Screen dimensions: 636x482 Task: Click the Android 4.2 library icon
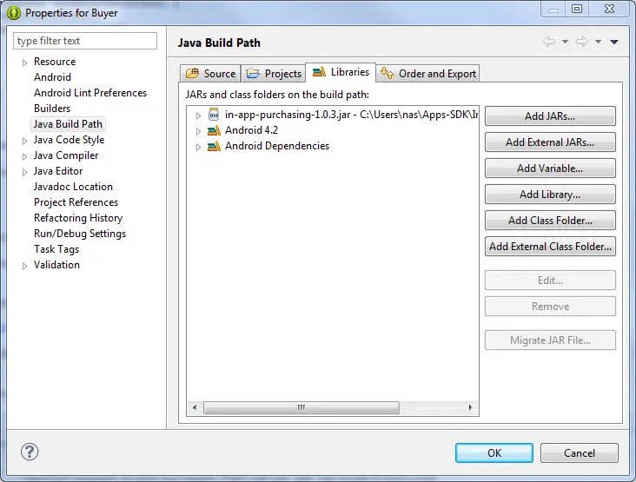pyautogui.click(x=214, y=130)
